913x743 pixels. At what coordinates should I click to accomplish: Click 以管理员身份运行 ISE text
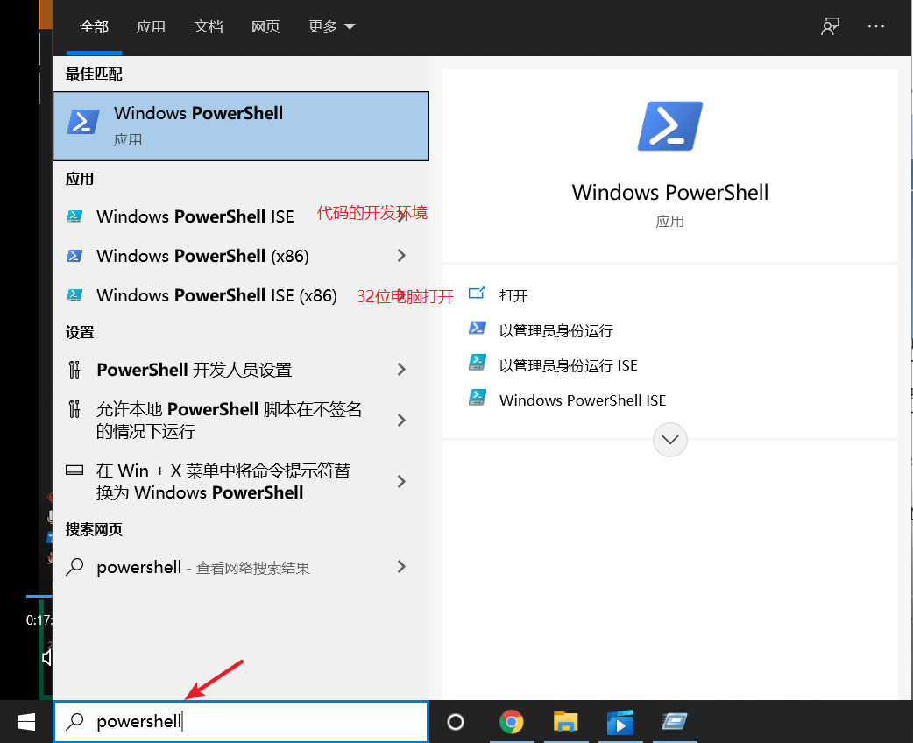tap(569, 365)
